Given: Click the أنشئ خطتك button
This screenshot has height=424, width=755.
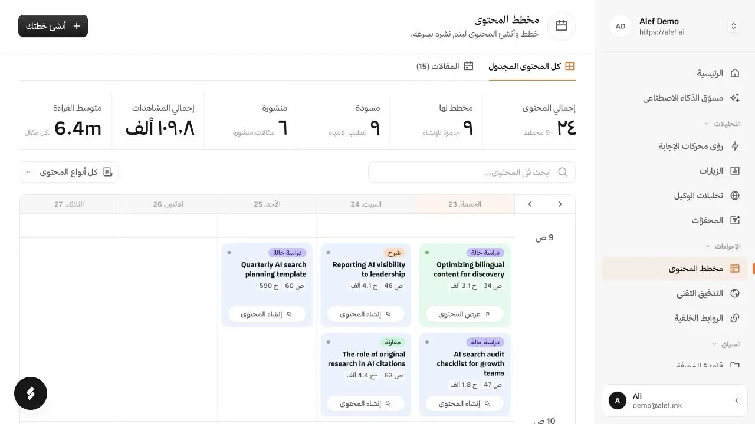Looking at the screenshot, I should tap(53, 26).
